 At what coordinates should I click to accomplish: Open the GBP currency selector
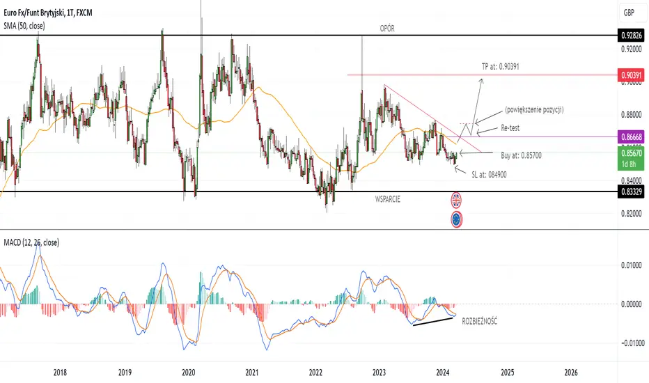(632, 13)
